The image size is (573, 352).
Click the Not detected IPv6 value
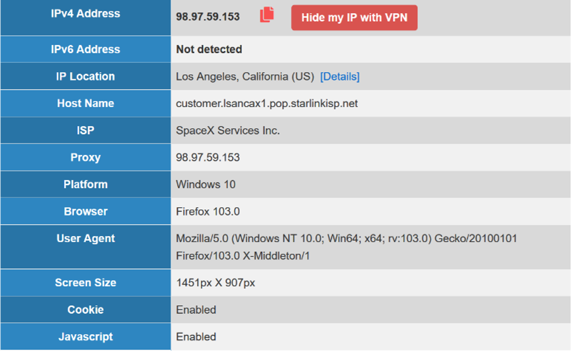pyautogui.click(x=209, y=49)
